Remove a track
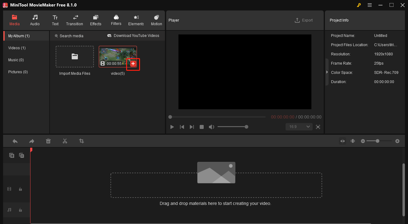Image resolution: width=408 pixels, height=224 pixels. point(22,156)
